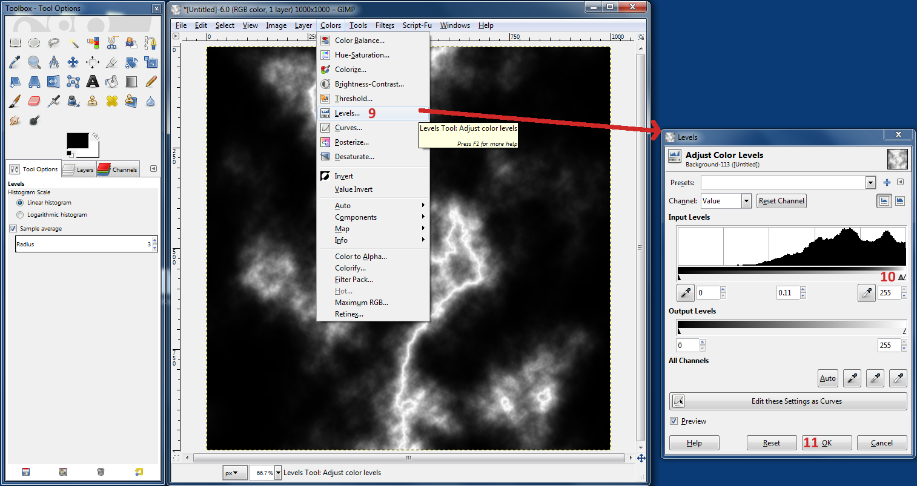This screenshot has height=486, width=917.
Task: Expand the Presets dropdown in Levels
Action: 870,182
